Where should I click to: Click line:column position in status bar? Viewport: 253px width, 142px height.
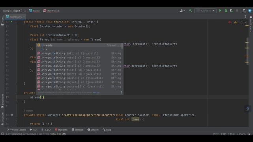(x=216, y=134)
